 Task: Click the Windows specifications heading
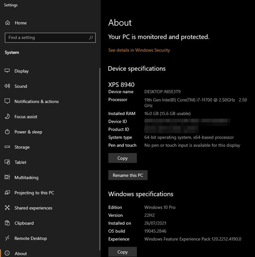[x=141, y=194]
